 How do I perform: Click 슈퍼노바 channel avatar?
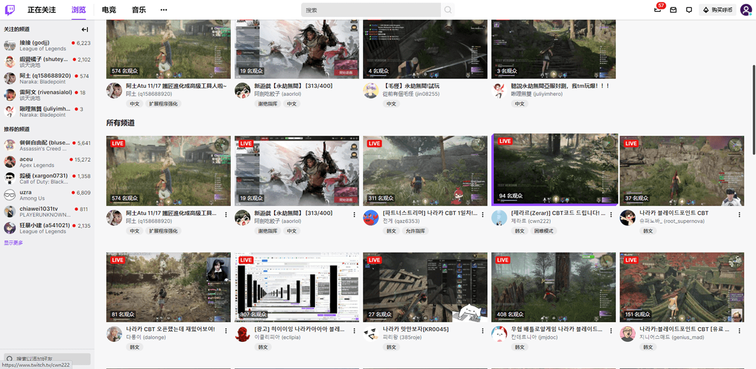tap(627, 218)
